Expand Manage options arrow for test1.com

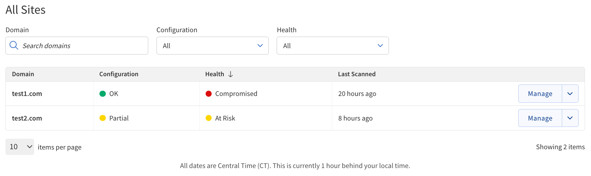[x=570, y=94]
